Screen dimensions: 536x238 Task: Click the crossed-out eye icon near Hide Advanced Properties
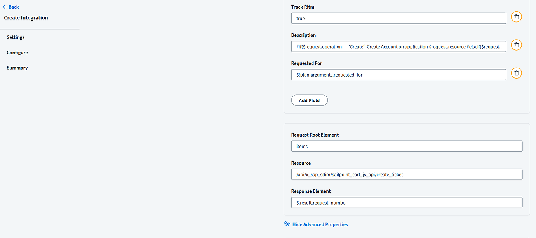click(x=287, y=224)
